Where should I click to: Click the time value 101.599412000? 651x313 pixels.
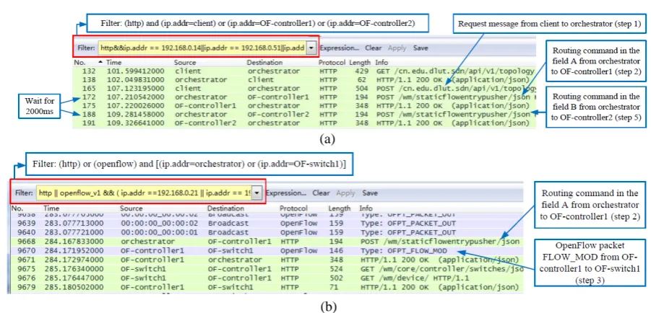tap(134, 71)
